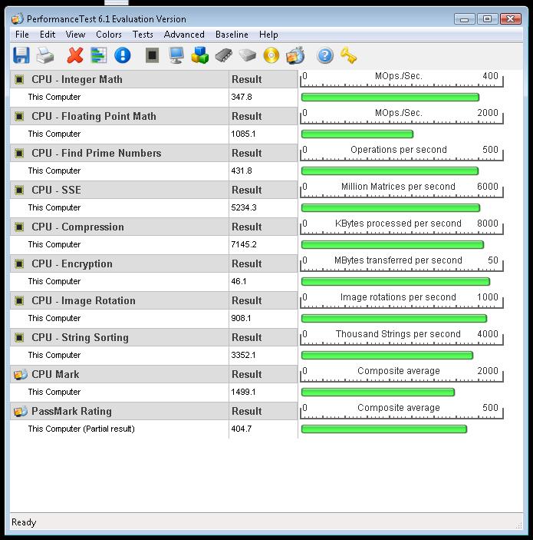The height and width of the screenshot is (540, 533).
Task: Open the Advanced menu
Action: pos(184,35)
